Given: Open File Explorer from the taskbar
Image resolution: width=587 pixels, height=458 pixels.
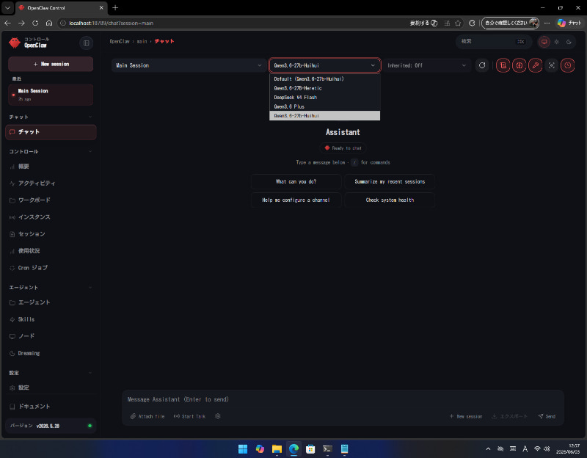Looking at the screenshot, I should 277,448.
